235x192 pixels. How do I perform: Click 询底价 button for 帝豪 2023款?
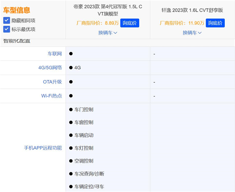click(x=129, y=23)
